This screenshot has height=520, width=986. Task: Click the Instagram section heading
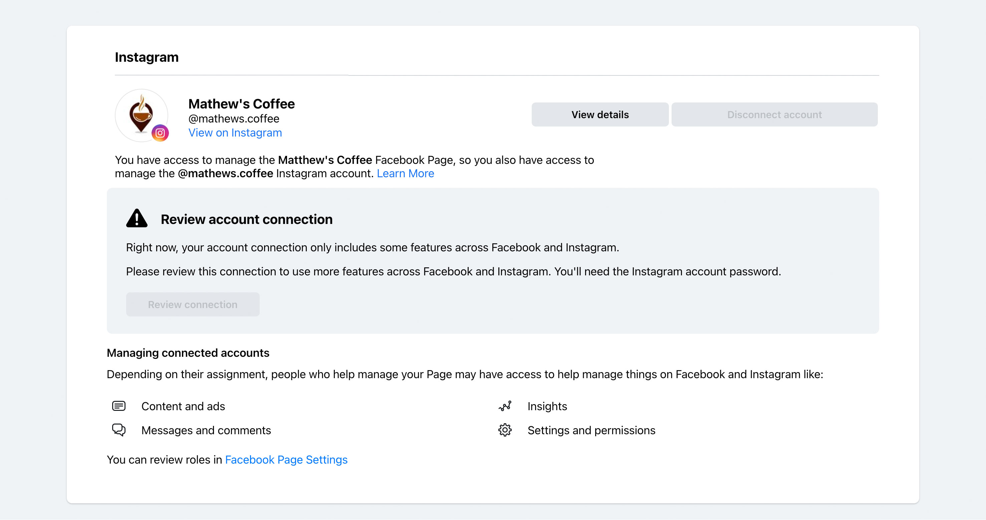coord(147,57)
